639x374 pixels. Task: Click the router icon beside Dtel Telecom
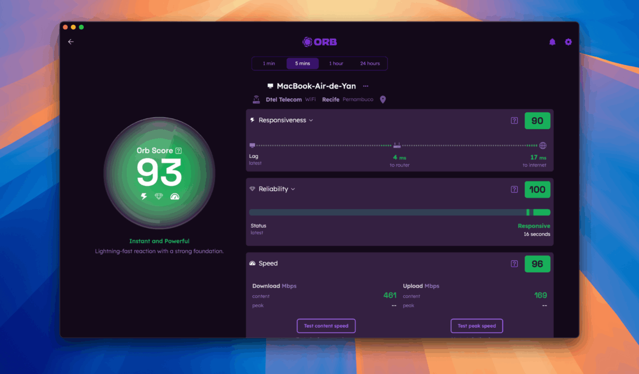[256, 100]
